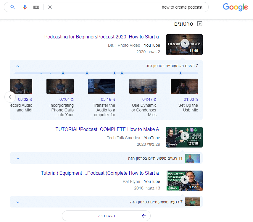The image size is (253, 222).
Task: Click the videos section play icon
Action: (x=200, y=24)
